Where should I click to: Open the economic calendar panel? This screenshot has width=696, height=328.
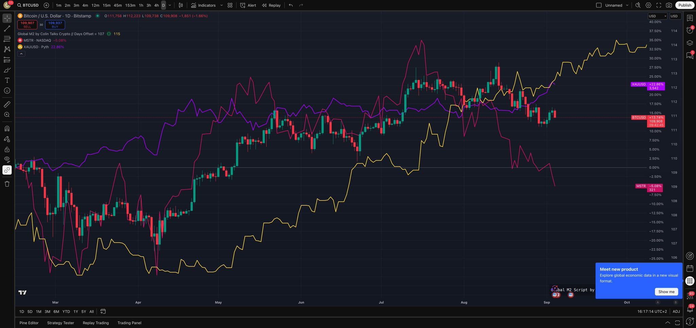[690, 269]
